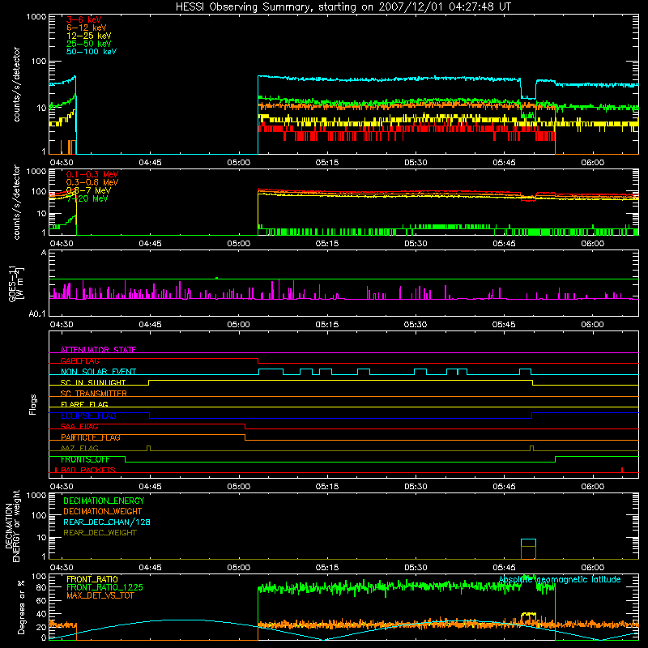The width and height of the screenshot is (648, 648).
Task: Pick the BAD_PACKETS flag label
Action: tap(88, 471)
